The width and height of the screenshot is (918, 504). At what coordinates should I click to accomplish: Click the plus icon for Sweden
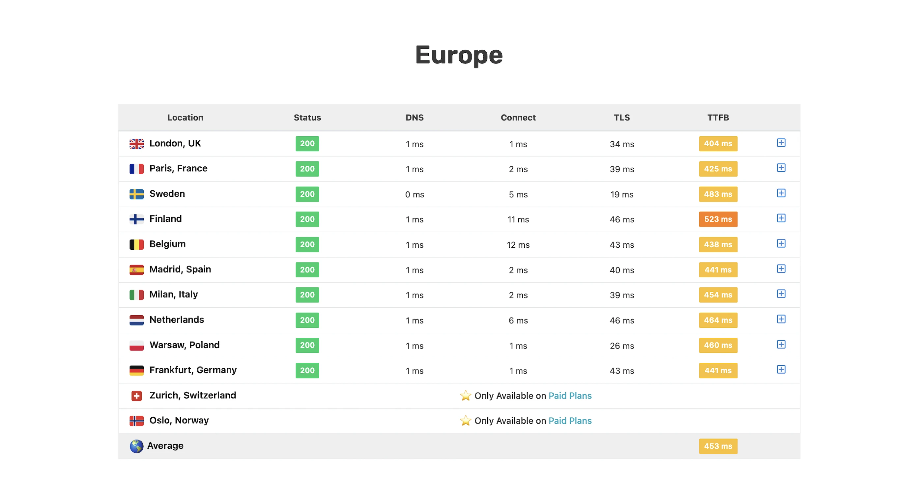point(781,193)
